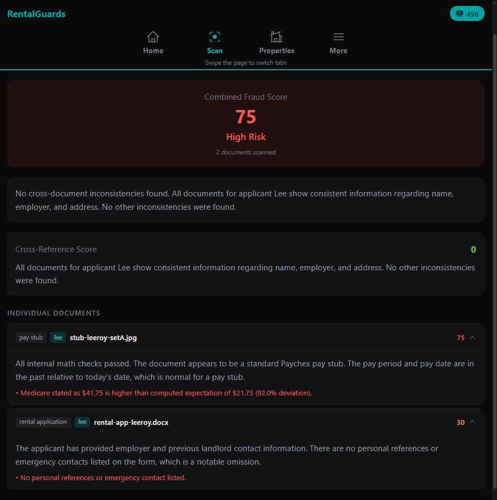Collapse the stub-leeroy-setA.jpg document details
Screen dimensions: 497x500
[x=472, y=337]
